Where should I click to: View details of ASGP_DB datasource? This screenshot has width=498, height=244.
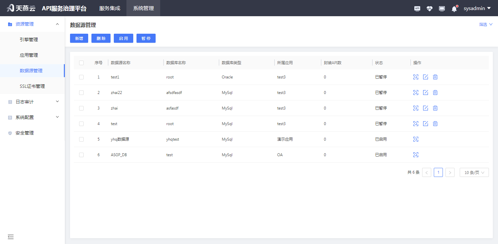416,155
